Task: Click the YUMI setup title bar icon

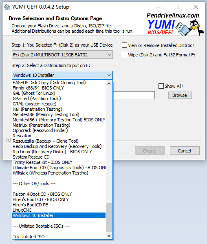Action: coord(7,7)
